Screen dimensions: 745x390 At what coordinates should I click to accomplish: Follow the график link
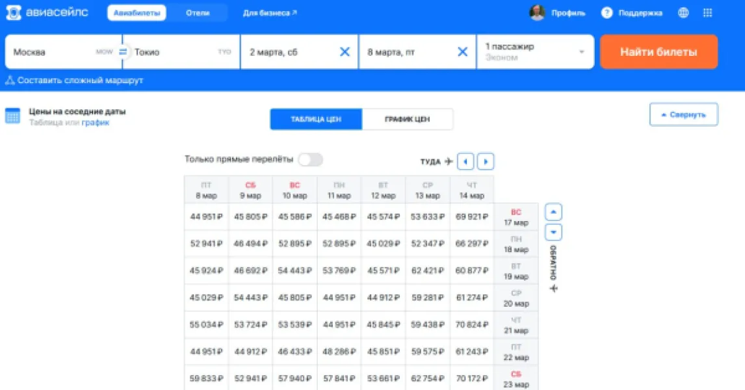tap(96, 123)
